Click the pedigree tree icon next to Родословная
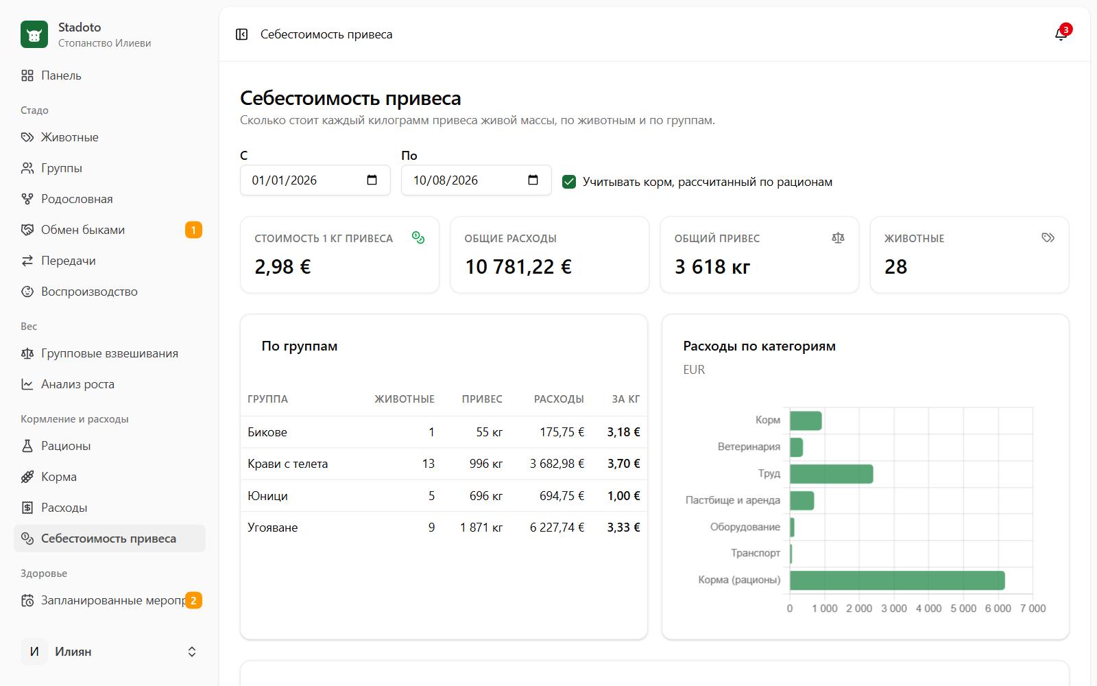The height and width of the screenshot is (686, 1097). [27, 199]
